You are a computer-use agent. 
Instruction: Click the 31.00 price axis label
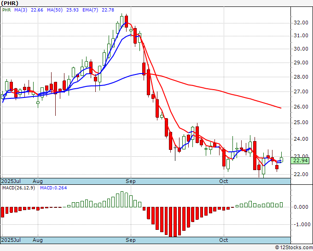tap(301, 36)
